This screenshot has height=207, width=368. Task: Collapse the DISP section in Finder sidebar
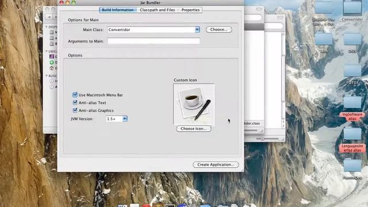pyautogui.click(x=47, y=27)
